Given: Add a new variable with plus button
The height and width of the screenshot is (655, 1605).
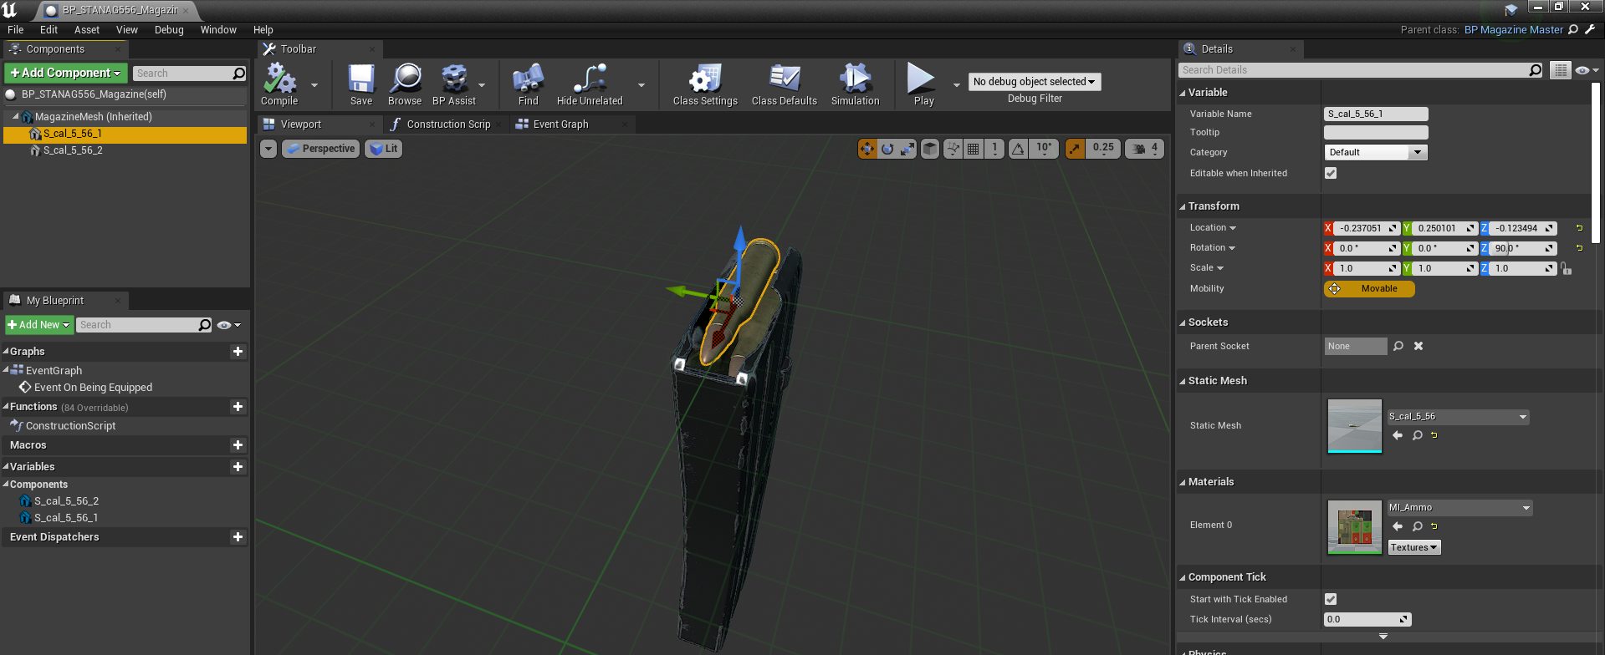Looking at the screenshot, I should 238,466.
